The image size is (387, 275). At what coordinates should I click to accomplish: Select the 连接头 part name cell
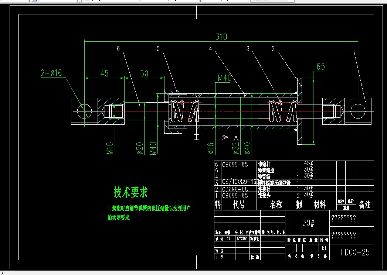[x=264, y=195]
